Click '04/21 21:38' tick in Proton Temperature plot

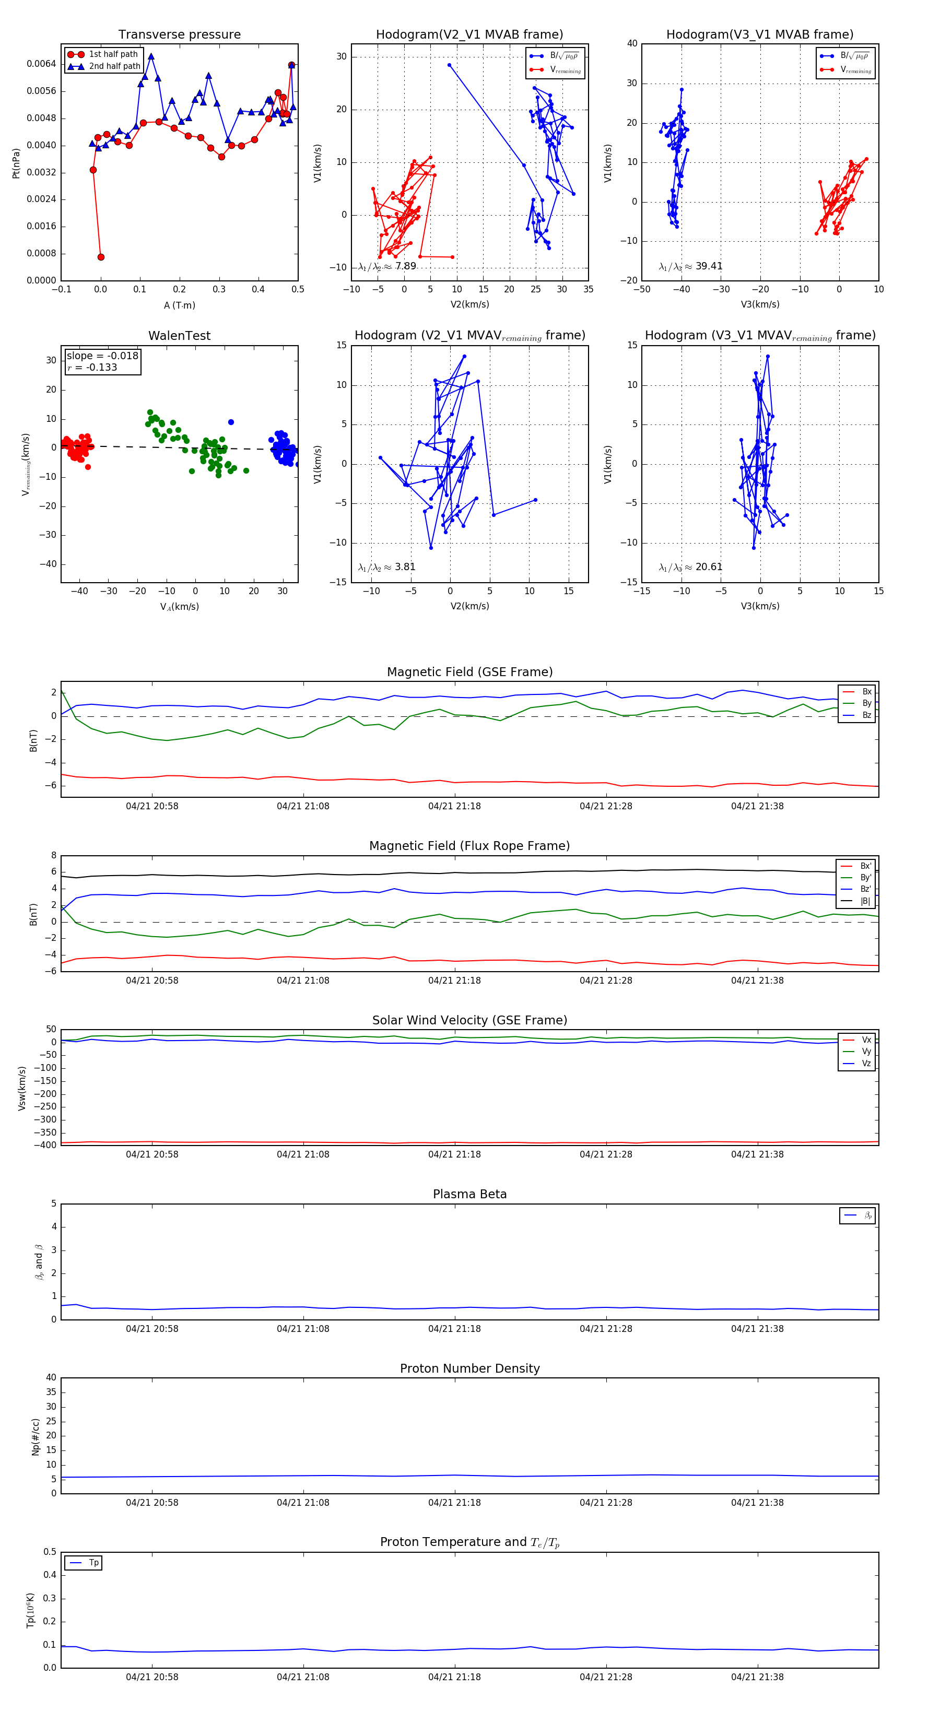(757, 1678)
